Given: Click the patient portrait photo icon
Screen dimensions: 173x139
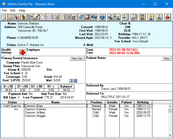Looking at the screenshot, I should (x=142, y=17).
